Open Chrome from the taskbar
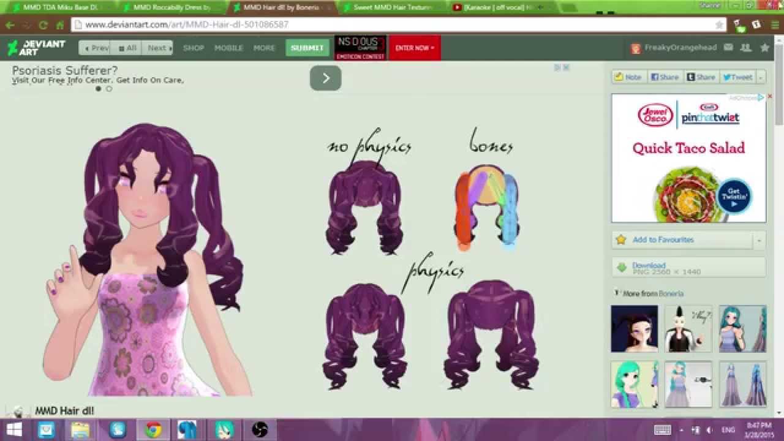The width and height of the screenshot is (784, 441). (153, 429)
